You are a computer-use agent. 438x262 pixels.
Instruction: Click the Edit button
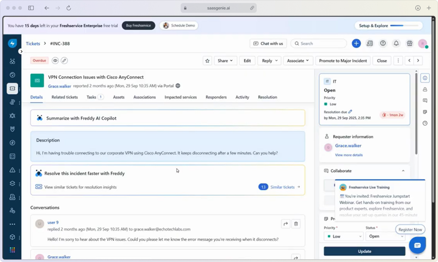247,61
